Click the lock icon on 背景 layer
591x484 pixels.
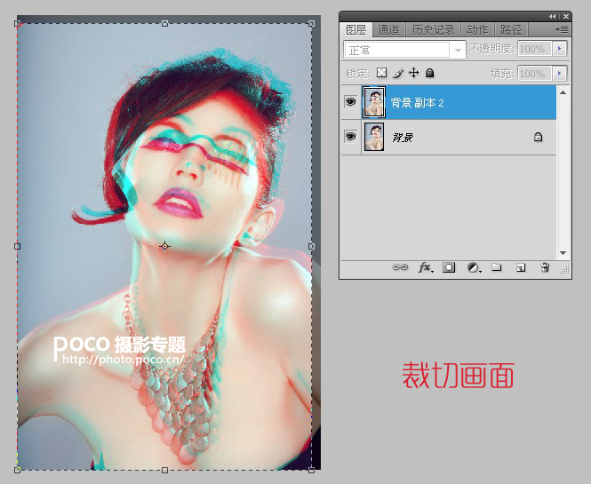539,137
